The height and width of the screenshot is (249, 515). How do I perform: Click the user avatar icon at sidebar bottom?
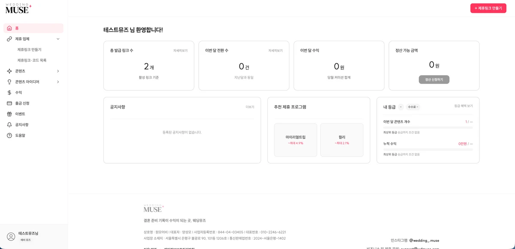click(11, 237)
